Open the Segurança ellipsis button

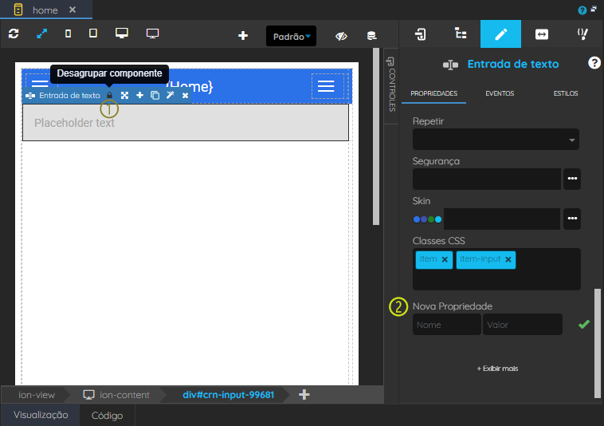click(572, 179)
